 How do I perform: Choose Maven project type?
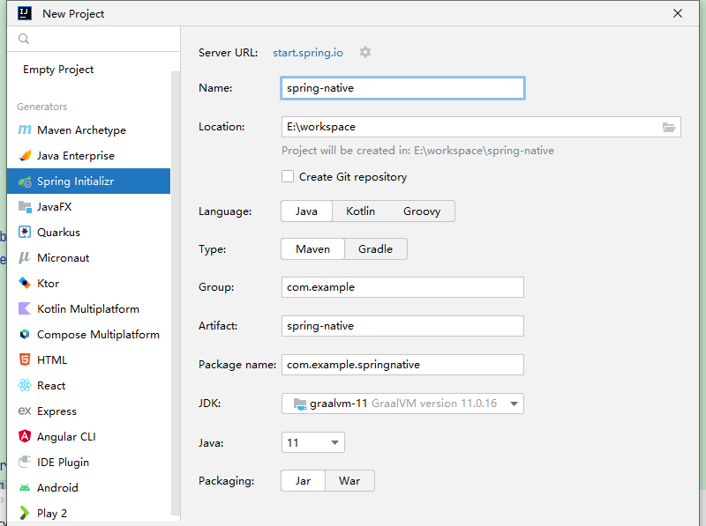[x=313, y=249]
